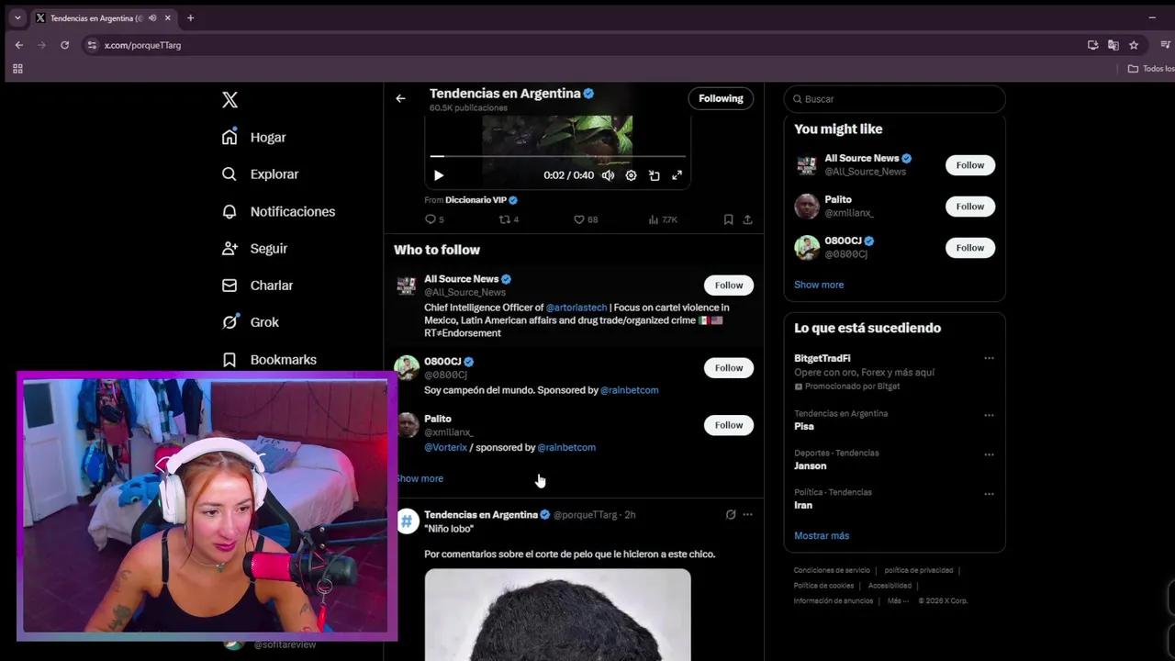The image size is (1175, 661).
Task: Bookmark this page with the star icon
Action: [1134, 45]
